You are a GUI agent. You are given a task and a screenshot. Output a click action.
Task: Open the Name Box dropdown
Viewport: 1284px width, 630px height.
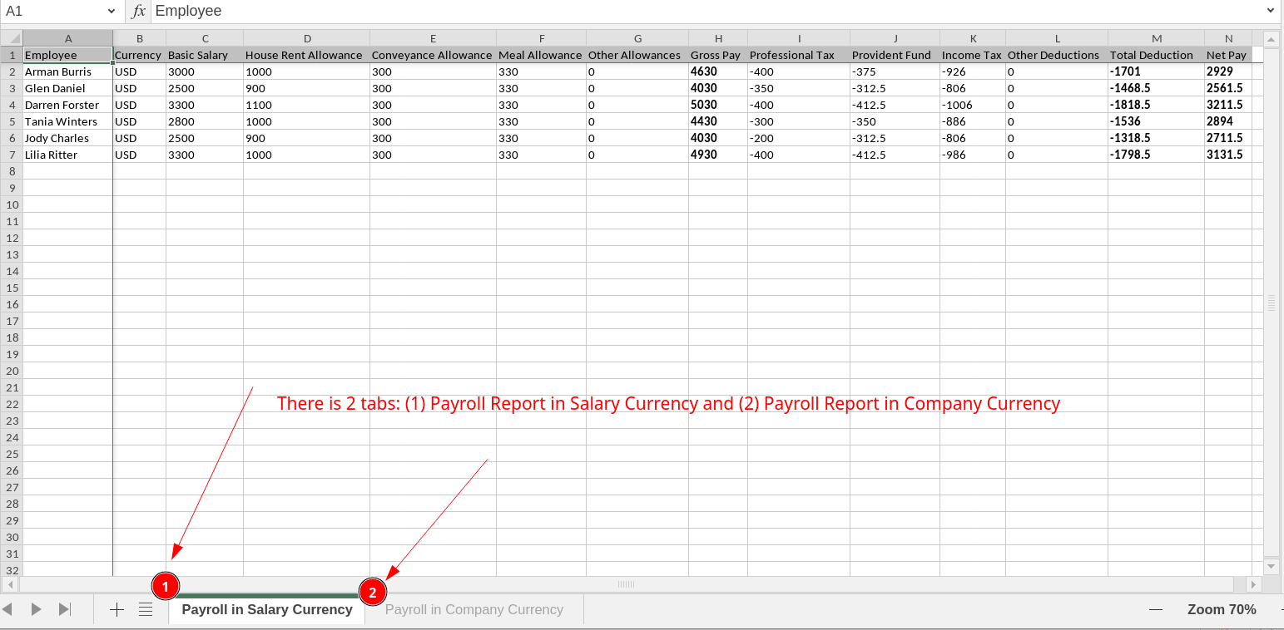click(109, 11)
